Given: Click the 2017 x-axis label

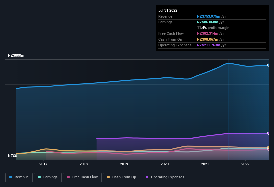Looking at the screenshot, I should pos(43,164).
